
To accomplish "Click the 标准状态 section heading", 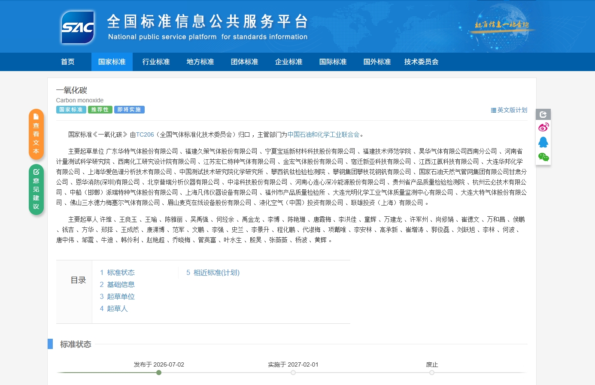I will pos(76,344).
